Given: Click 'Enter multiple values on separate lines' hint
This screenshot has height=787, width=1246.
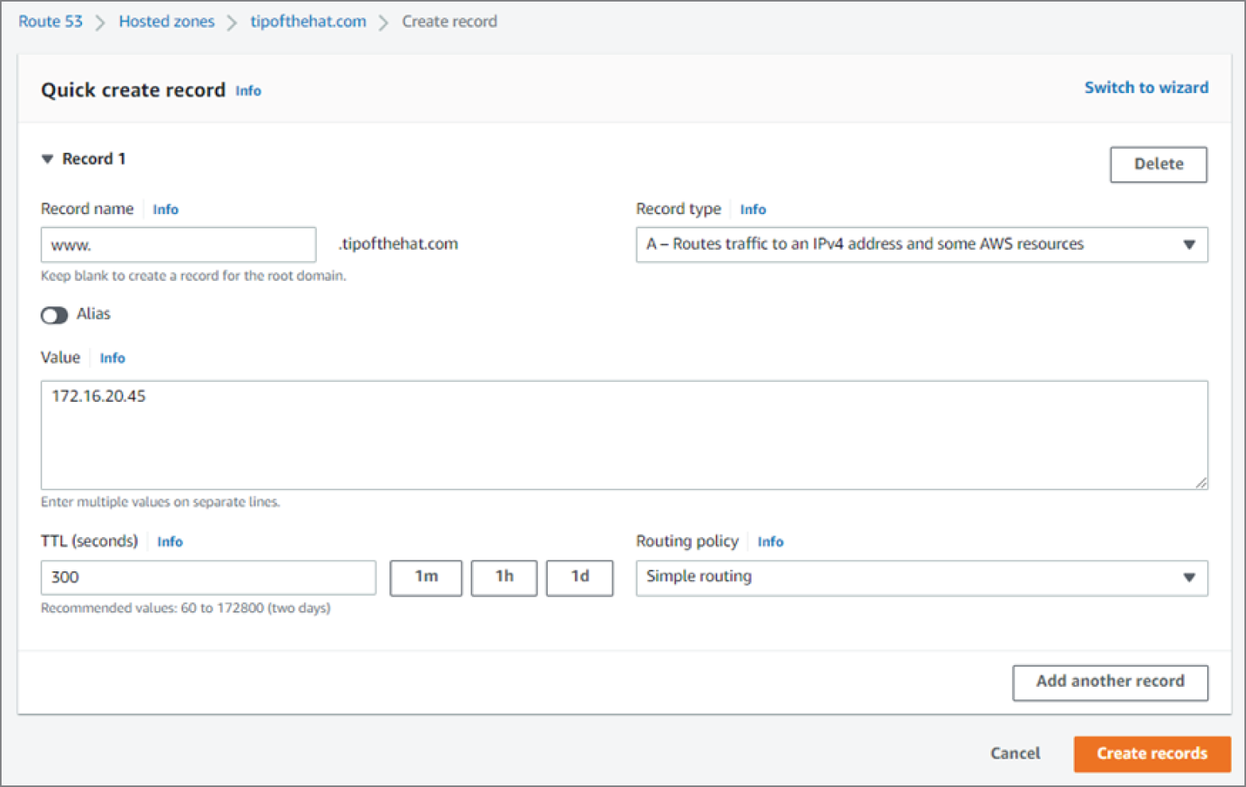Looking at the screenshot, I should point(160,502).
